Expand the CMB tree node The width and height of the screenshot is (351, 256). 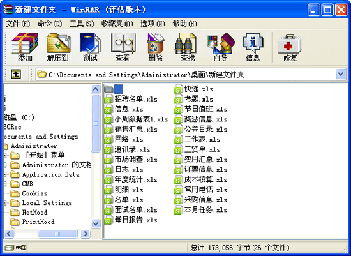tap(6, 184)
